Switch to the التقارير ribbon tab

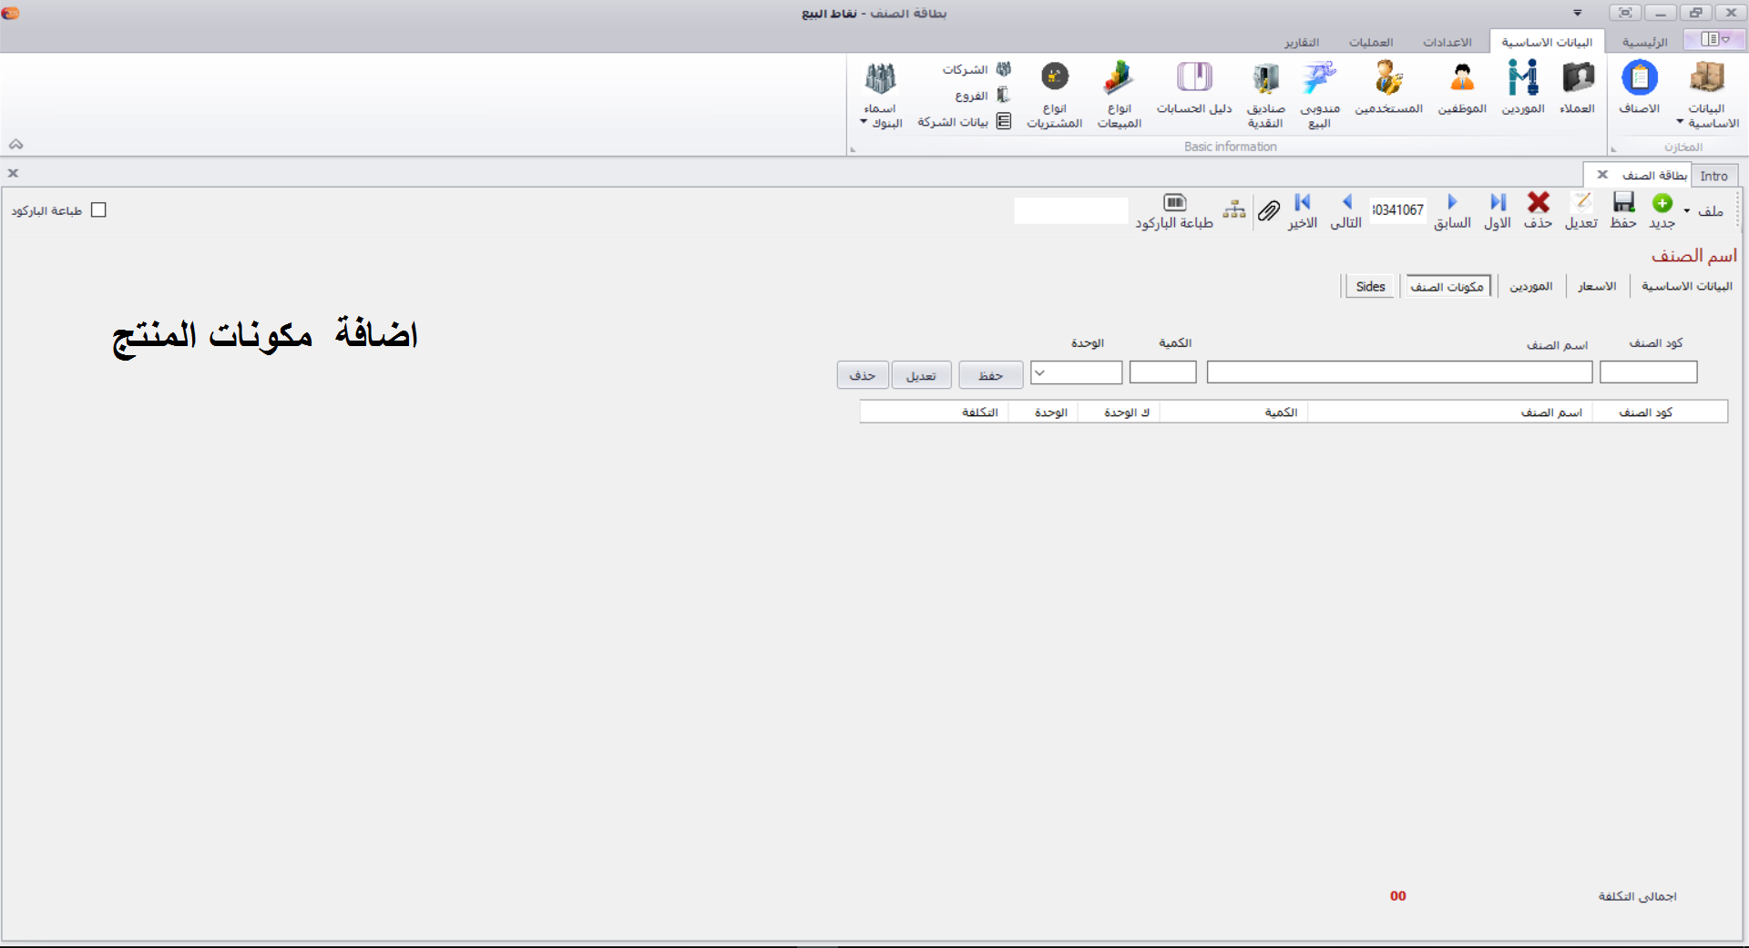pos(1301,43)
